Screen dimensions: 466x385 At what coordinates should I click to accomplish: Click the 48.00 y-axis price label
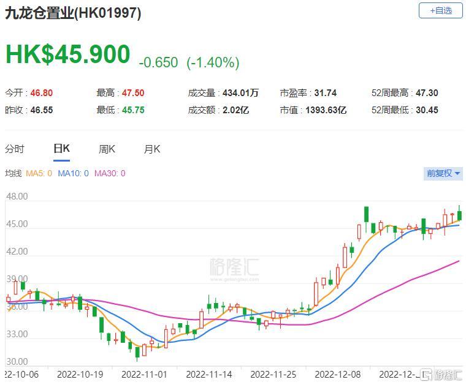coord(17,196)
